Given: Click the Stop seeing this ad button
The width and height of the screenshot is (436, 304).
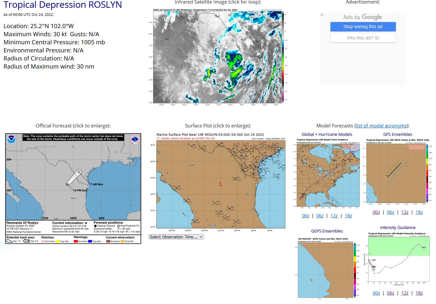Looking at the screenshot, I should 363,27.
